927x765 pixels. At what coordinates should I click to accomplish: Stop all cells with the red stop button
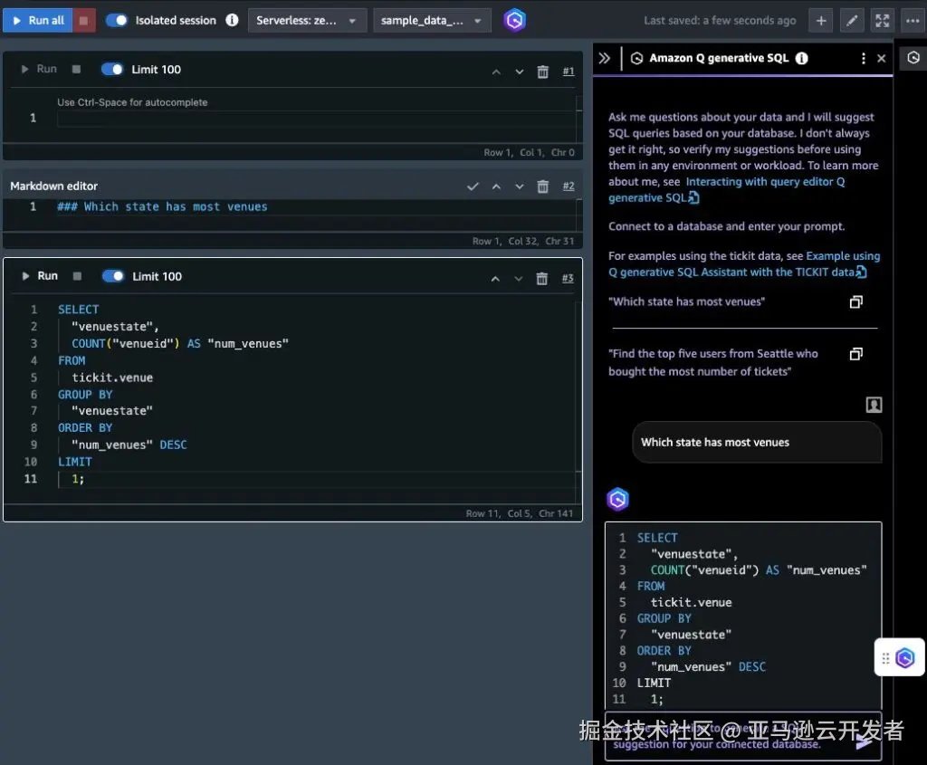tap(84, 20)
